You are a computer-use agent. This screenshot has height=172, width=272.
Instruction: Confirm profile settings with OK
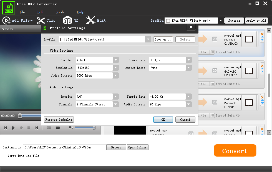point(163,120)
